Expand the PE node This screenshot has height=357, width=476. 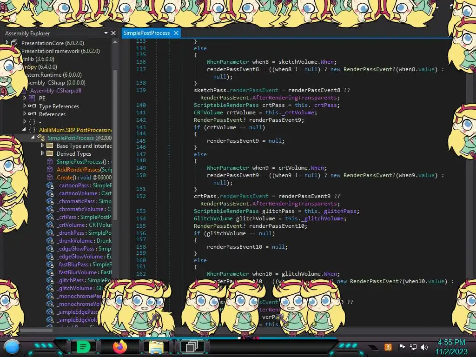[25, 98]
